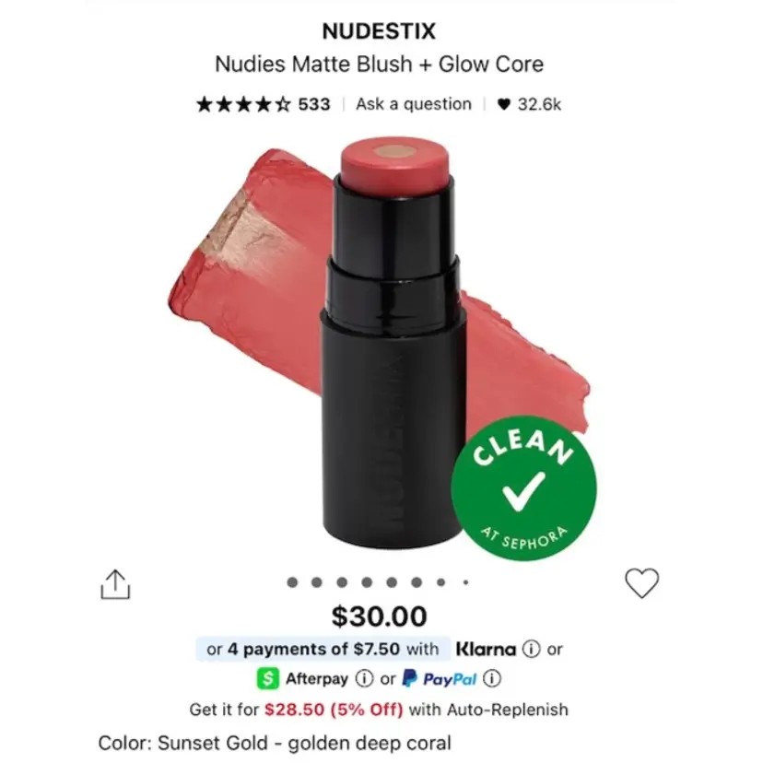763x763 pixels.
Task: Tap the share icon below product image
Action: click(115, 584)
